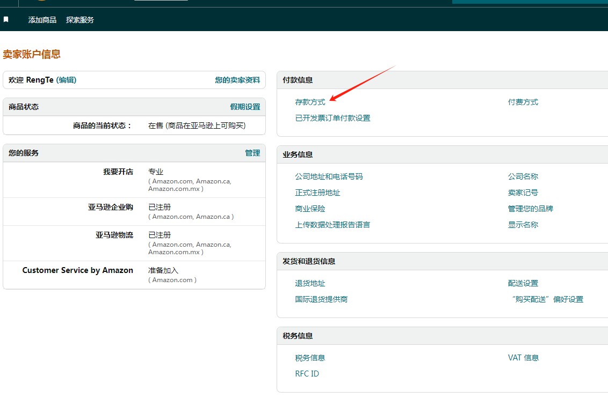Viewport: 608px width, 406px height.
Task: Click ( Amazon.com, Amazon.ca ) marketplace text
Action: pos(191,217)
